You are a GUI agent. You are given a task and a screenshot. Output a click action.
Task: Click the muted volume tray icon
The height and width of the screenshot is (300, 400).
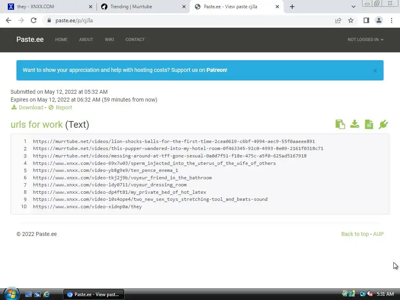[370, 294]
